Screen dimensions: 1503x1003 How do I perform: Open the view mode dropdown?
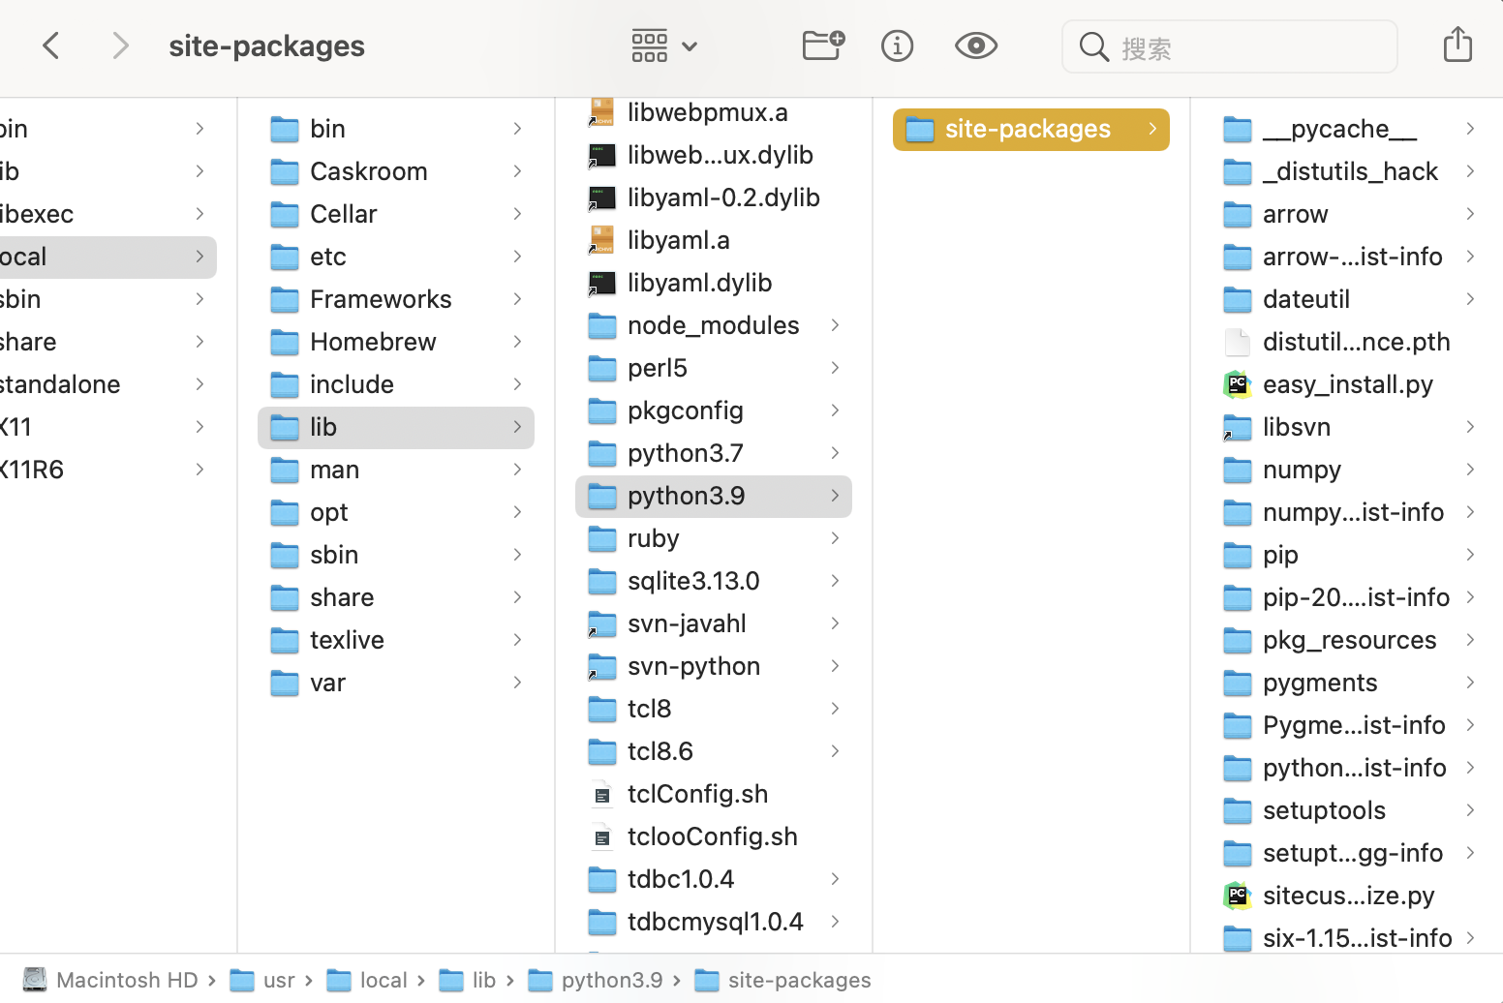pos(664,46)
